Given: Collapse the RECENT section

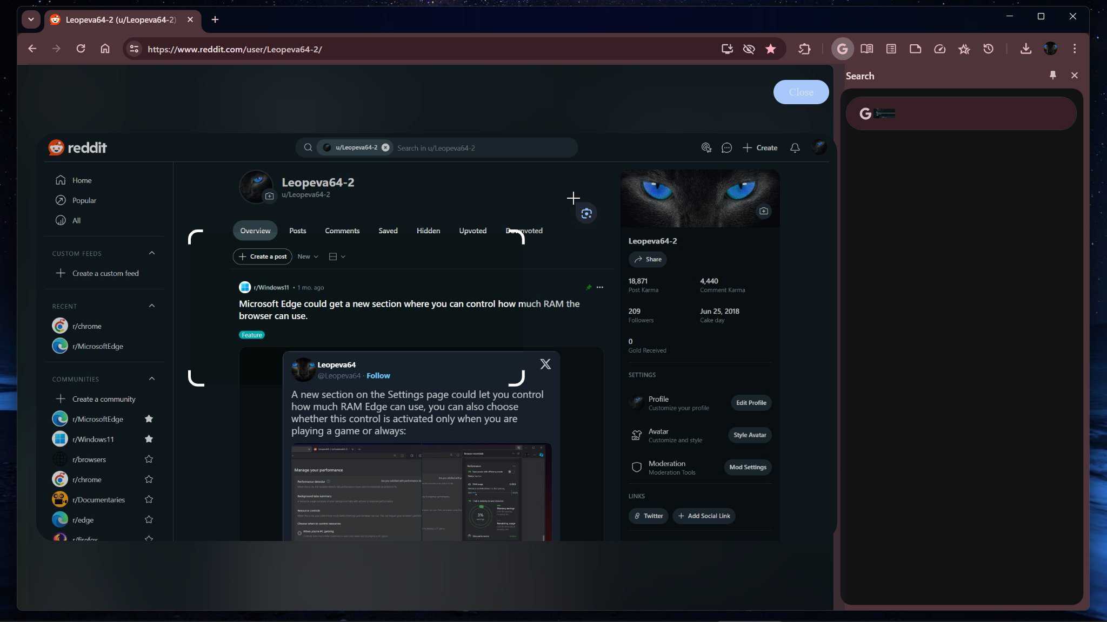Looking at the screenshot, I should tap(151, 306).
